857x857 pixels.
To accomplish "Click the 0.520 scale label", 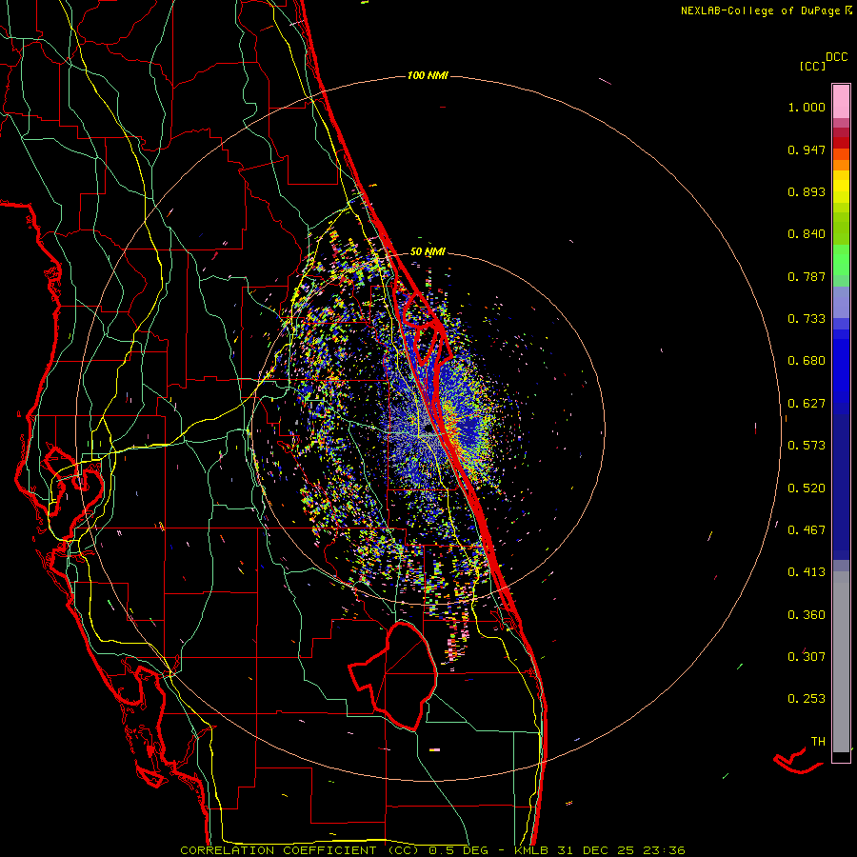I will (807, 488).
